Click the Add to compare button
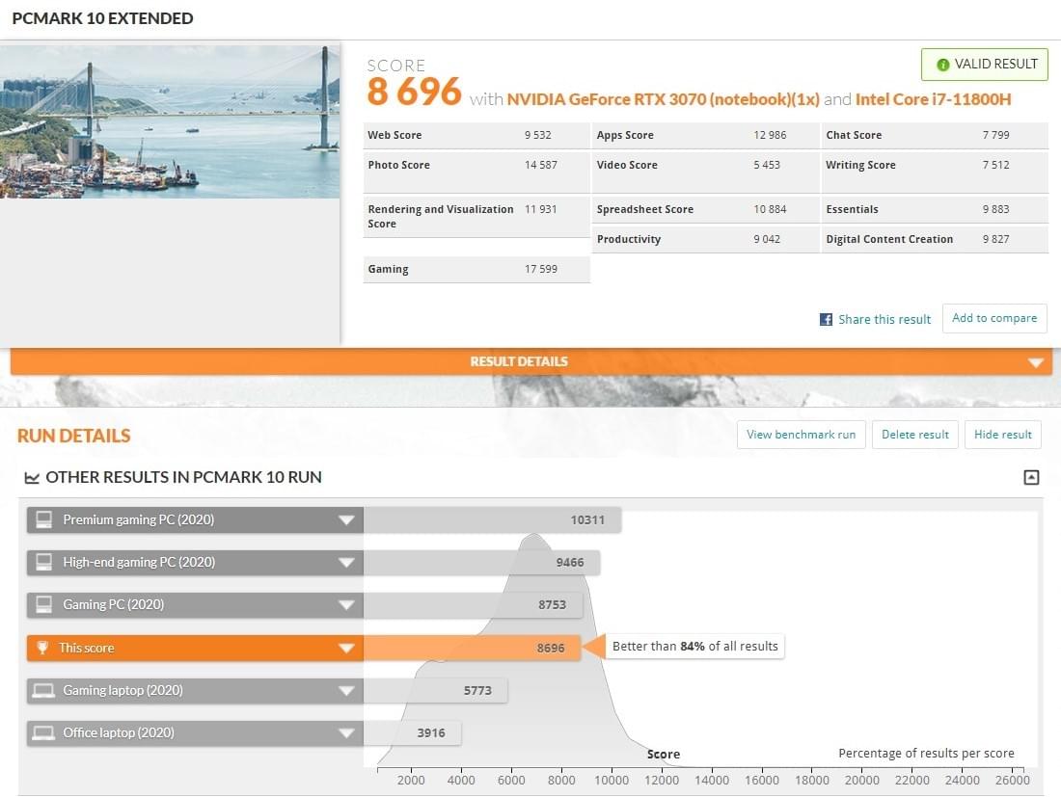This screenshot has width=1061, height=797. [994, 318]
